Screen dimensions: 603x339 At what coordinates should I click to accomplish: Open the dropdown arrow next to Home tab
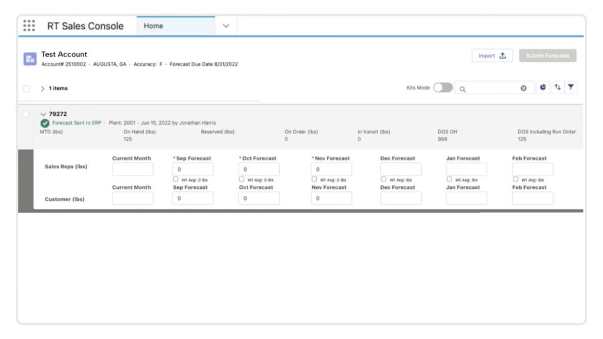pos(226,26)
